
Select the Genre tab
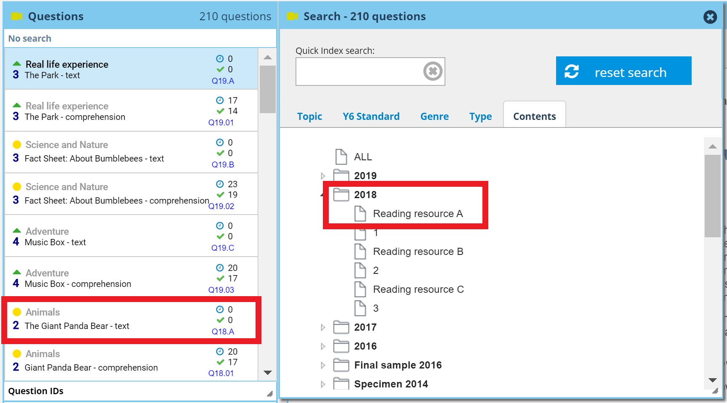434,117
